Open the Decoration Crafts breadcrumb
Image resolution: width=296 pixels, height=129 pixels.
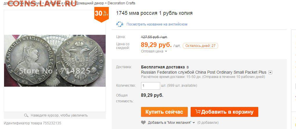click(121, 3)
